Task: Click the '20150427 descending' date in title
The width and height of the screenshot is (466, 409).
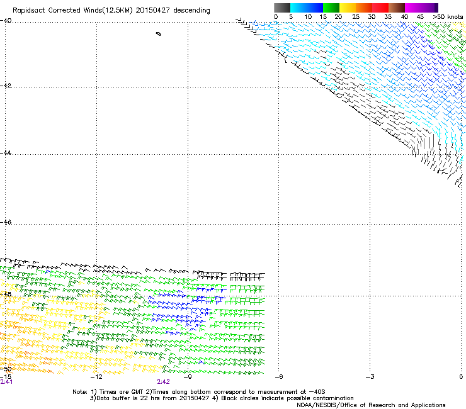Action: (173, 11)
